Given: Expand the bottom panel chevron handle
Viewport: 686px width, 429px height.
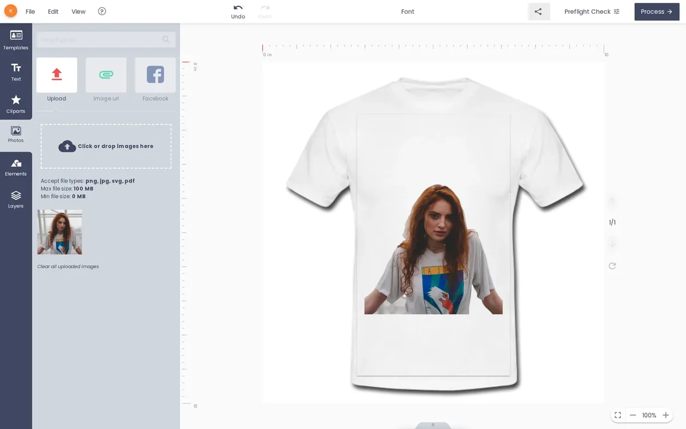Looking at the screenshot, I should coord(433,425).
